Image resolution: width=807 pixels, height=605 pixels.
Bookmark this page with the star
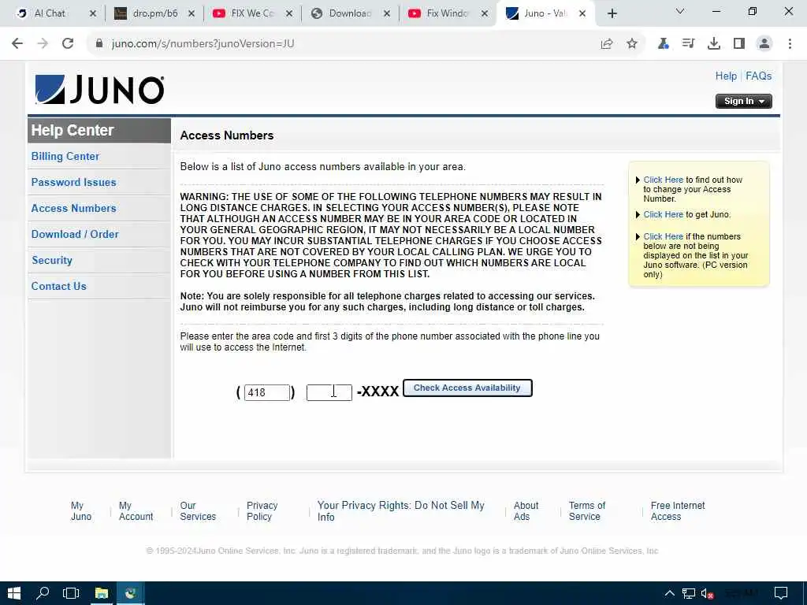[632, 44]
